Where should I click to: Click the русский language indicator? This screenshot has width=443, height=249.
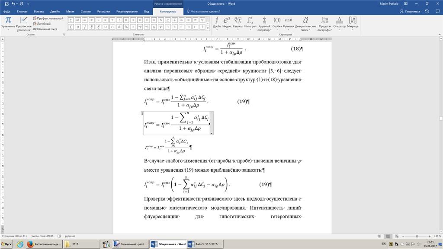70,236
